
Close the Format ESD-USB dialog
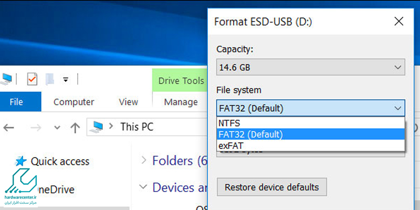click(400, 22)
